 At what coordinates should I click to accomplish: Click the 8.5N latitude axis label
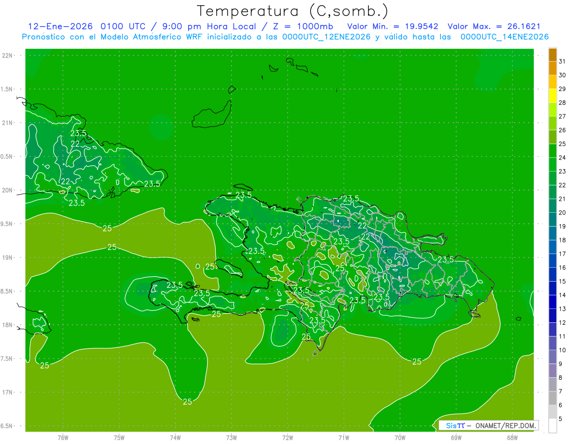tap(7, 291)
